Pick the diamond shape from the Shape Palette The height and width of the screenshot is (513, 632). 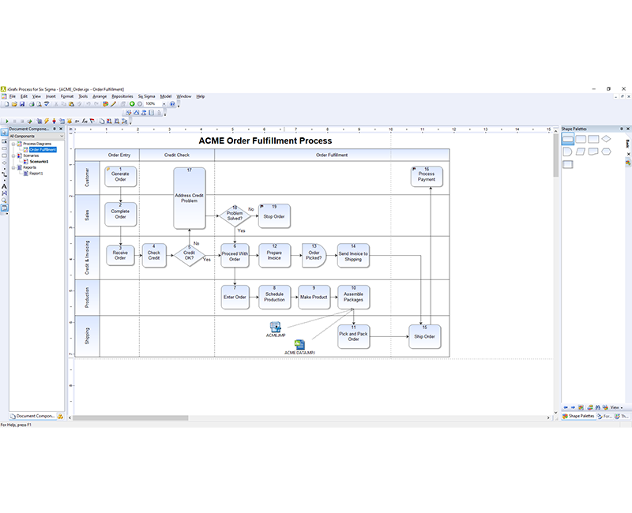pos(606,139)
